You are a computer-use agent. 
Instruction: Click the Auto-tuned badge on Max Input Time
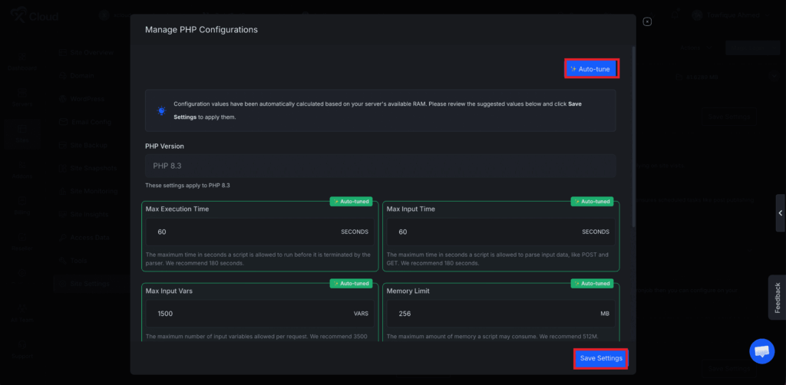(593, 202)
